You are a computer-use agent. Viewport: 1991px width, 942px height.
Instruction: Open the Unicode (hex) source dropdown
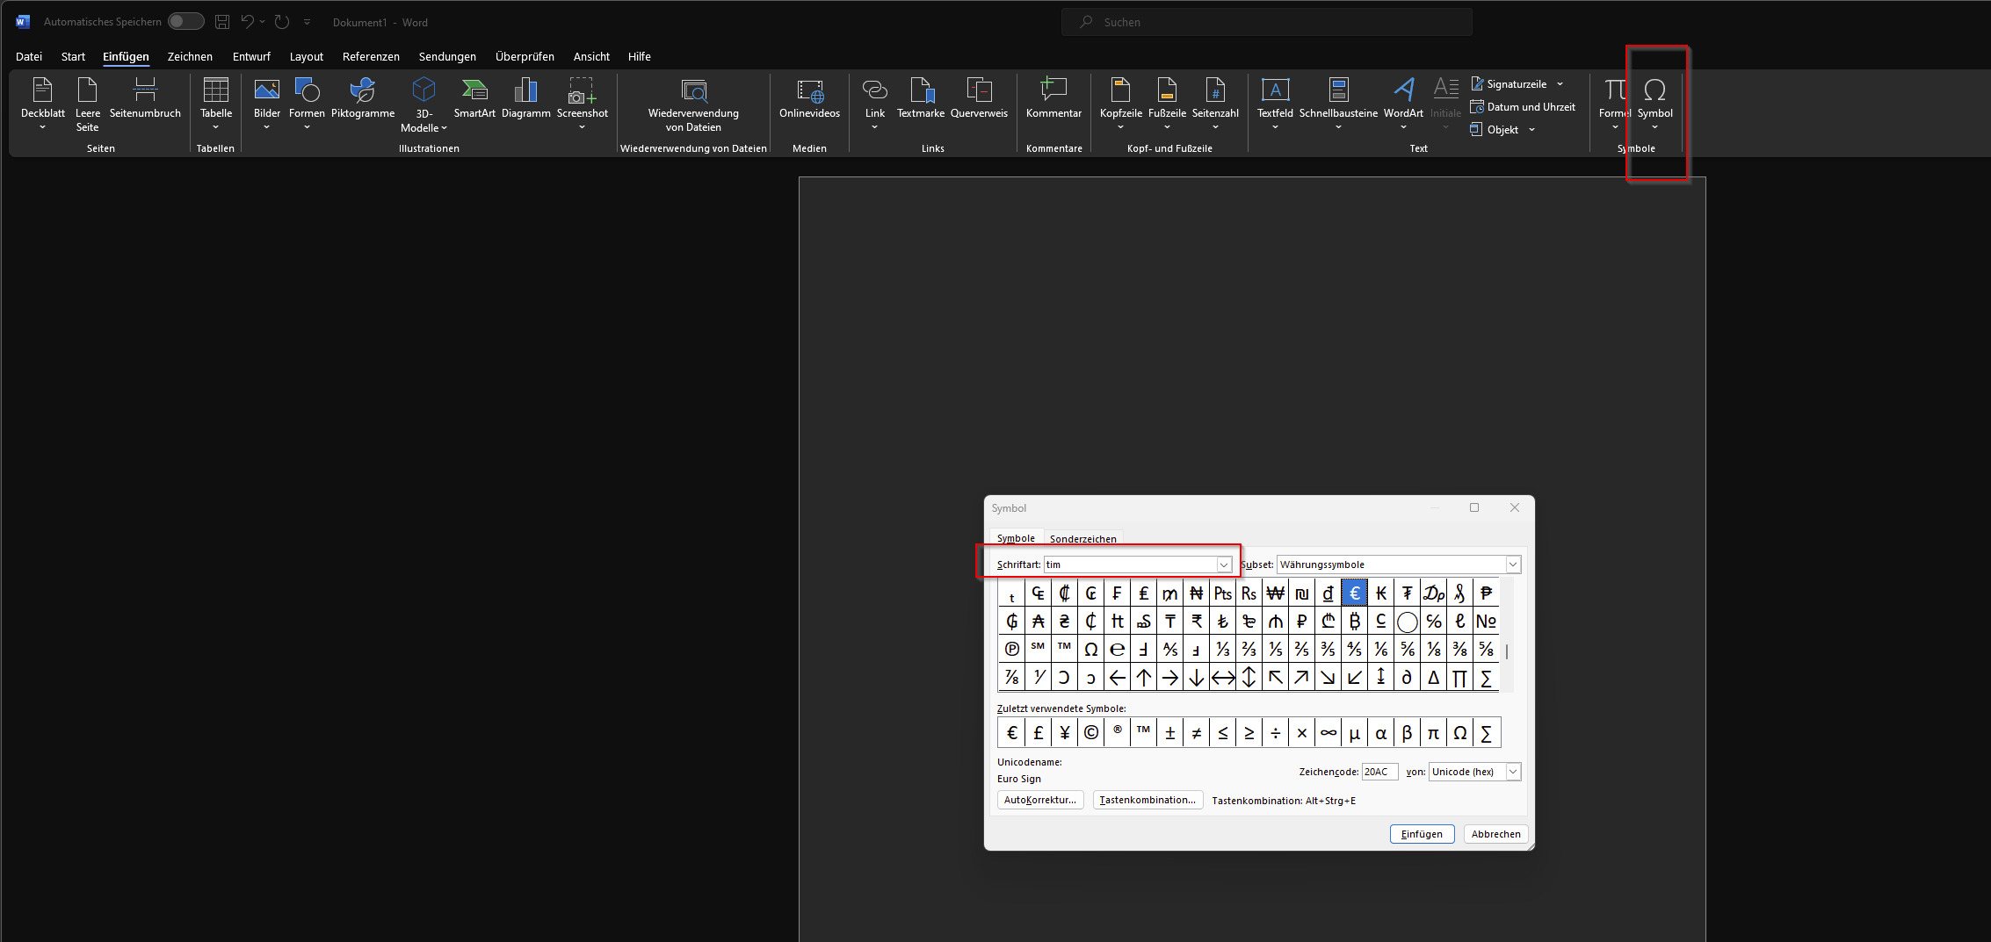(x=1512, y=772)
